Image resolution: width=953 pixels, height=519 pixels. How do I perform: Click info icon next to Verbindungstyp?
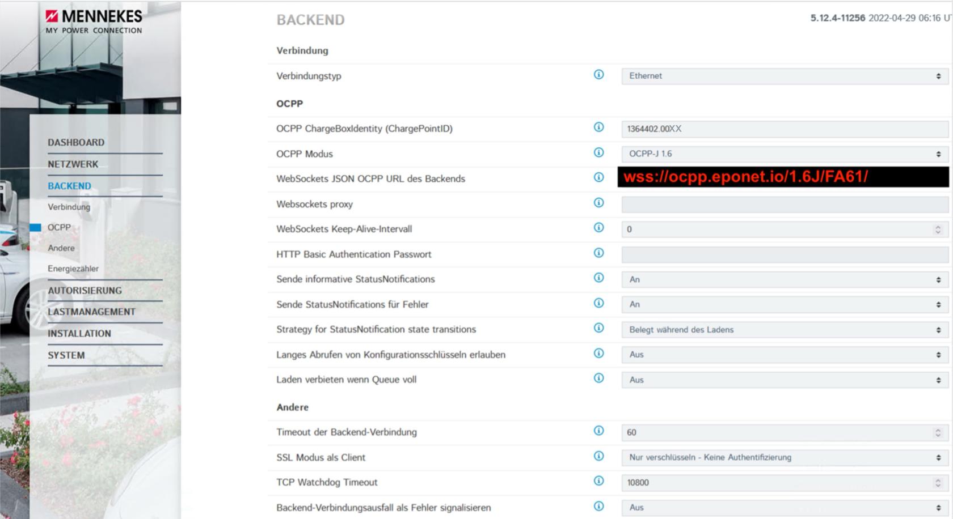[598, 75]
